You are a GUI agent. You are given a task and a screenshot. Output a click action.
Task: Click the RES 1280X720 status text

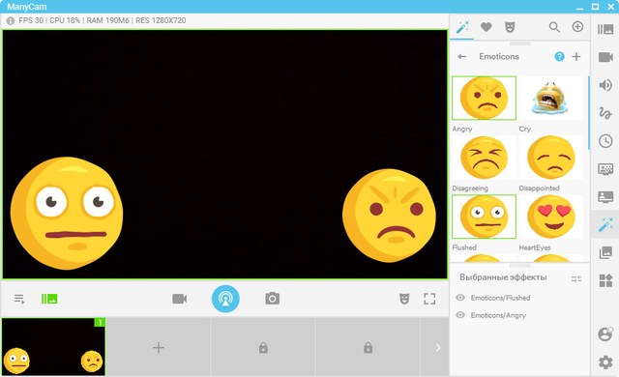point(161,20)
